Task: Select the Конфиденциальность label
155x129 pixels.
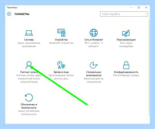Action: [x=126, y=72]
